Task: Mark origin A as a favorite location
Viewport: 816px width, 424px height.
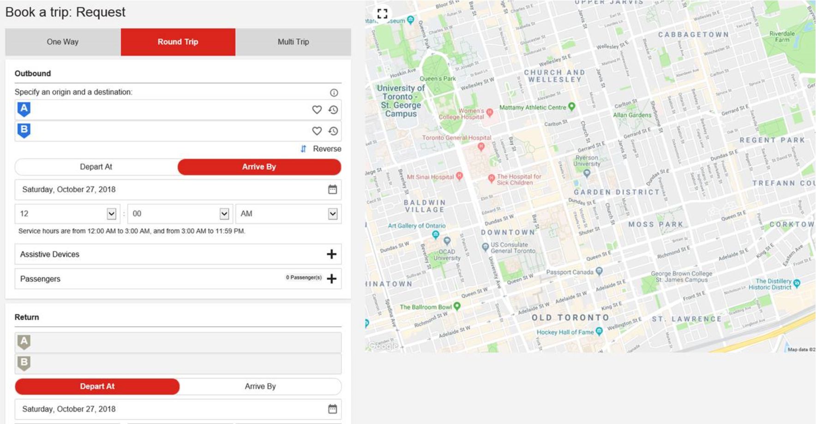Action: pos(318,110)
